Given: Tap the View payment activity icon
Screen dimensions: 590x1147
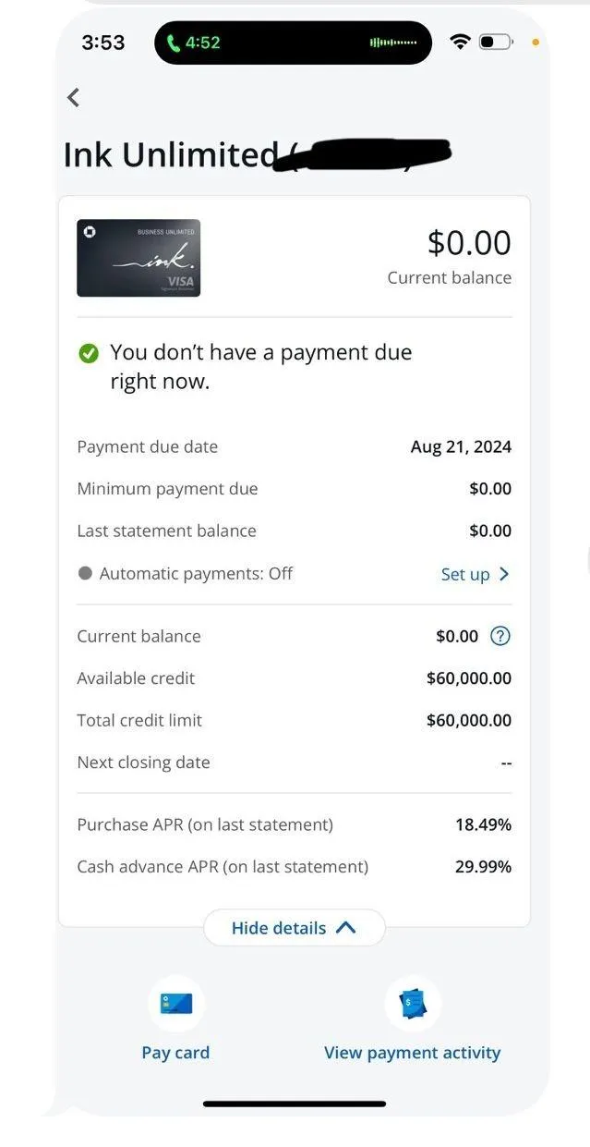Looking at the screenshot, I should coord(413,1003).
